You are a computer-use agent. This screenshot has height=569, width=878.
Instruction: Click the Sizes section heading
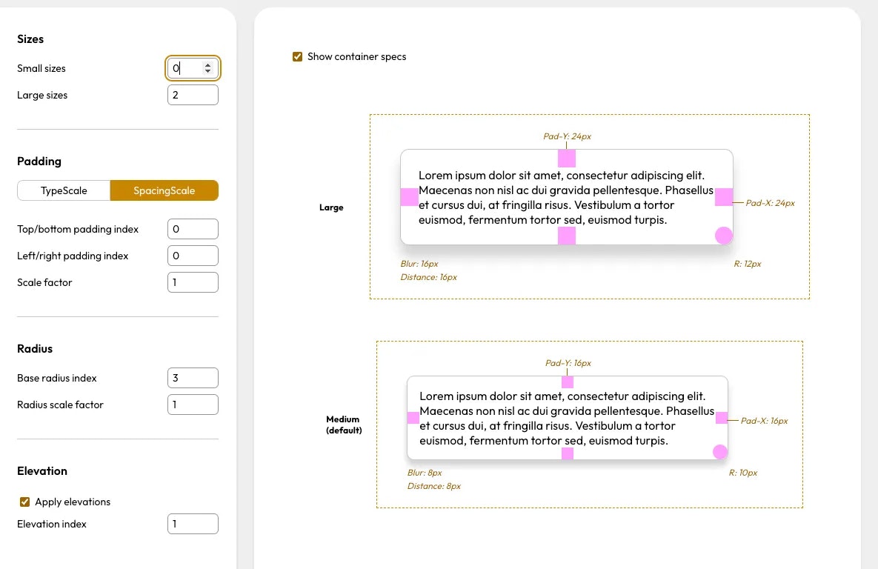point(30,39)
